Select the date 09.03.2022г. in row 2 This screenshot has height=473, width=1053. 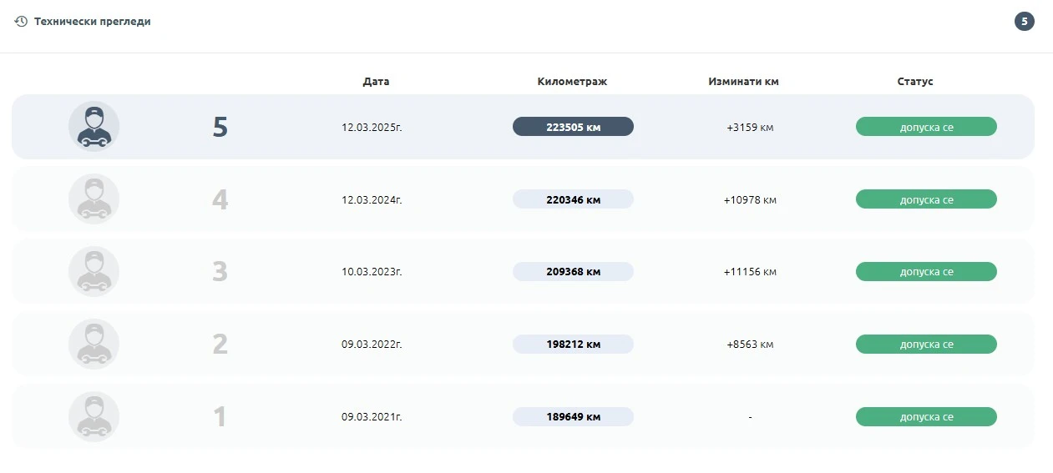(372, 345)
